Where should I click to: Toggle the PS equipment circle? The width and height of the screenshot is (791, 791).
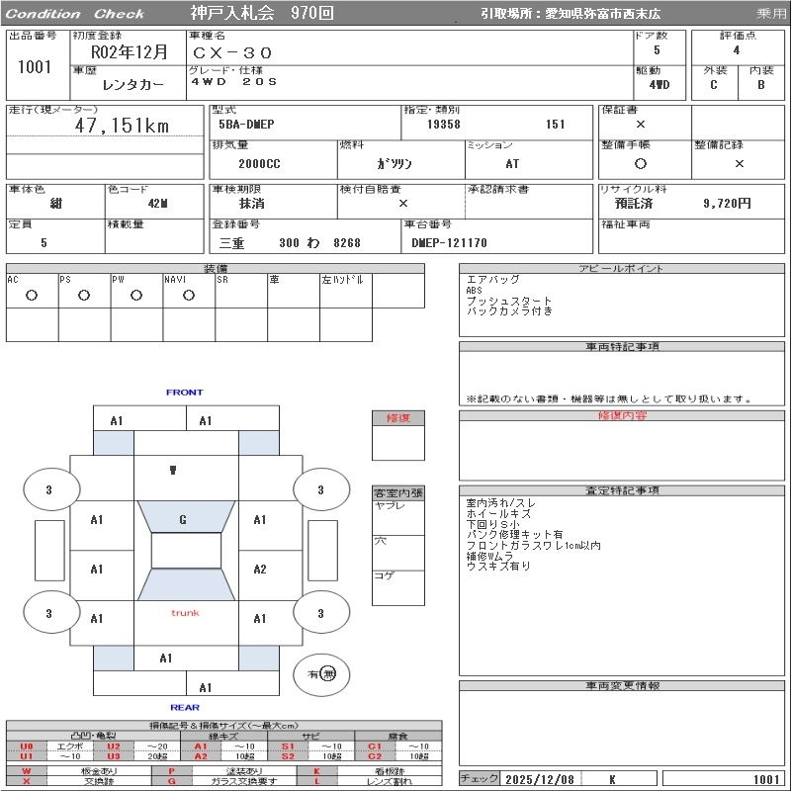[x=84, y=296]
